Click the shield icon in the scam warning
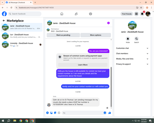This screenshot has width=154, height=123. [x=60, y=57]
